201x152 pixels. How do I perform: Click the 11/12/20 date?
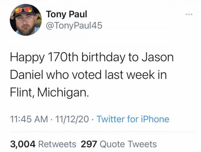[72, 119]
